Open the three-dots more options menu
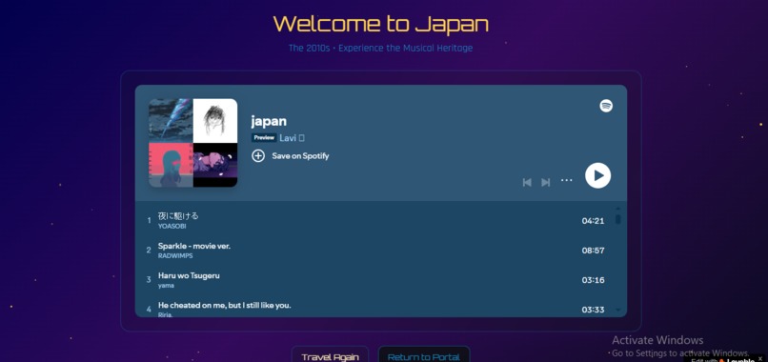The height and width of the screenshot is (362, 768). [567, 180]
